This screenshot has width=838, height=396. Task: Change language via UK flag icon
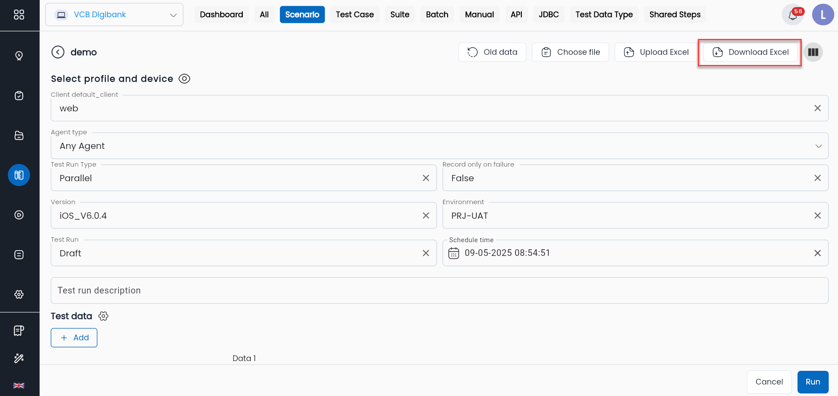pyautogui.click(x=19, y=385)
